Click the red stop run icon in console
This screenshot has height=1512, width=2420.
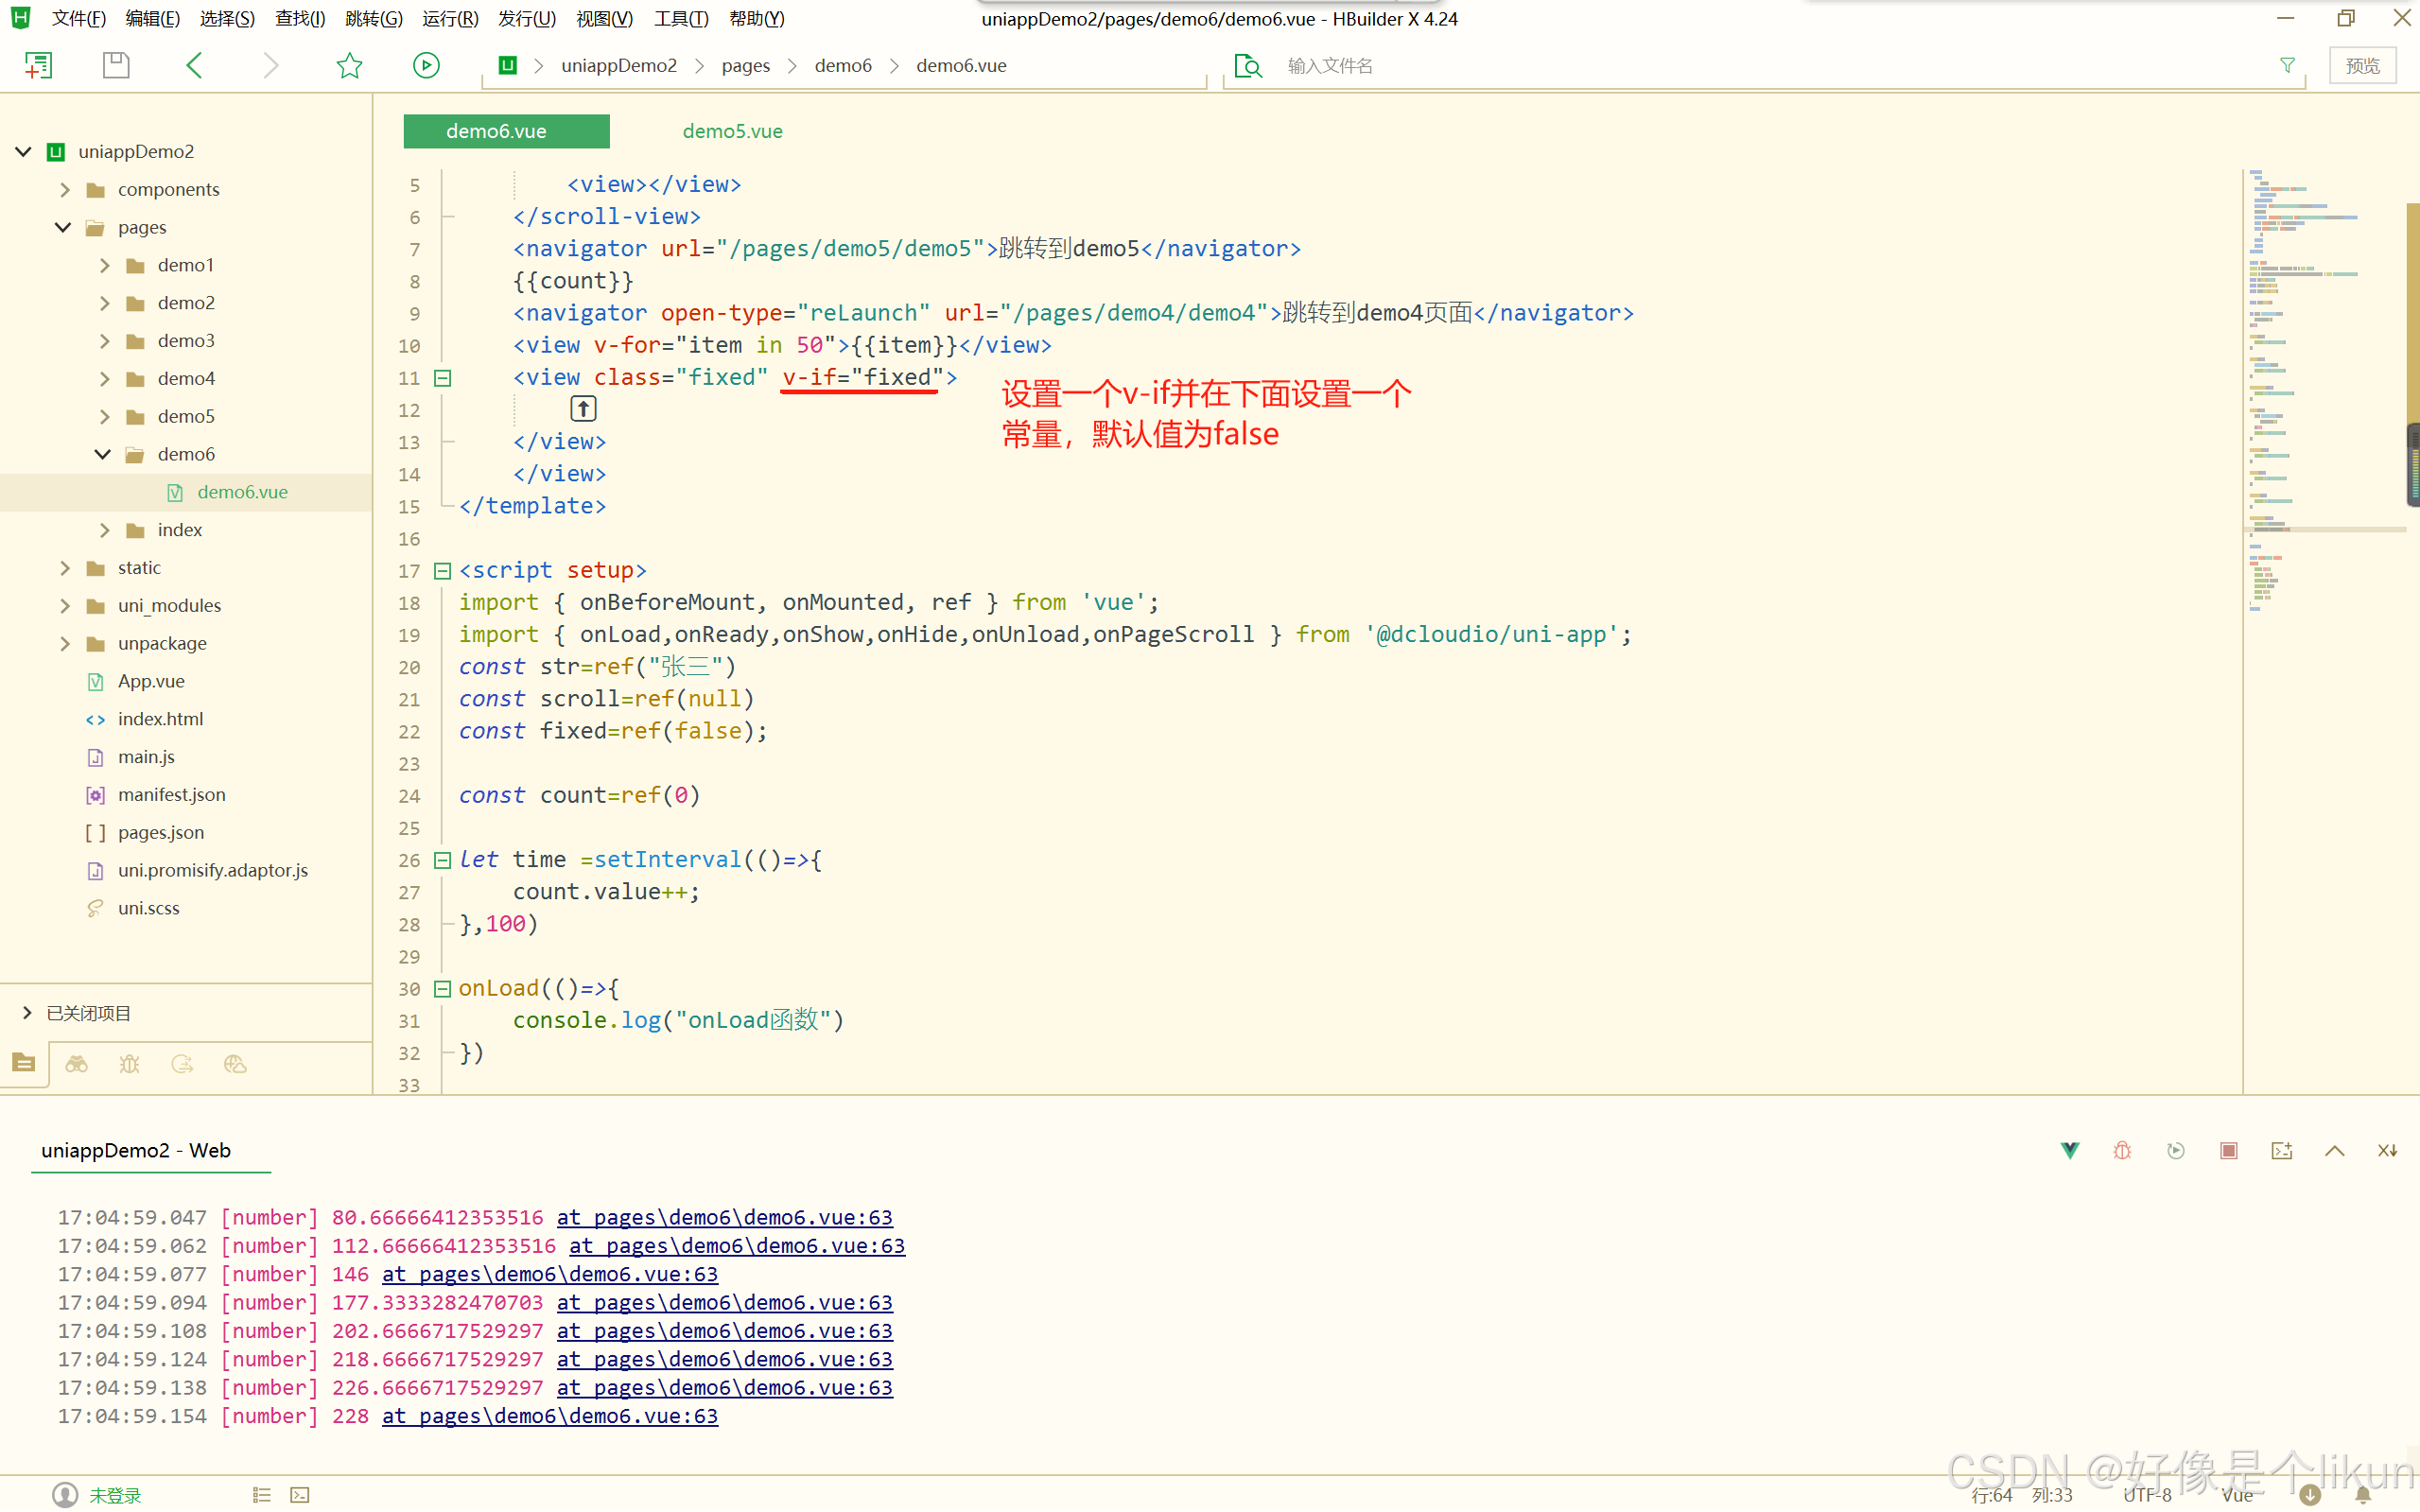pos(2228,1150)
